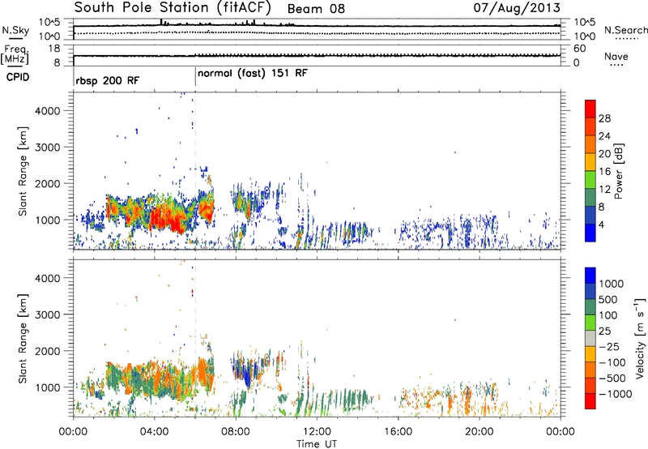Click the "04:00" time axis tick label
Screen dimensions: 648x449
(x=154, y=432)
